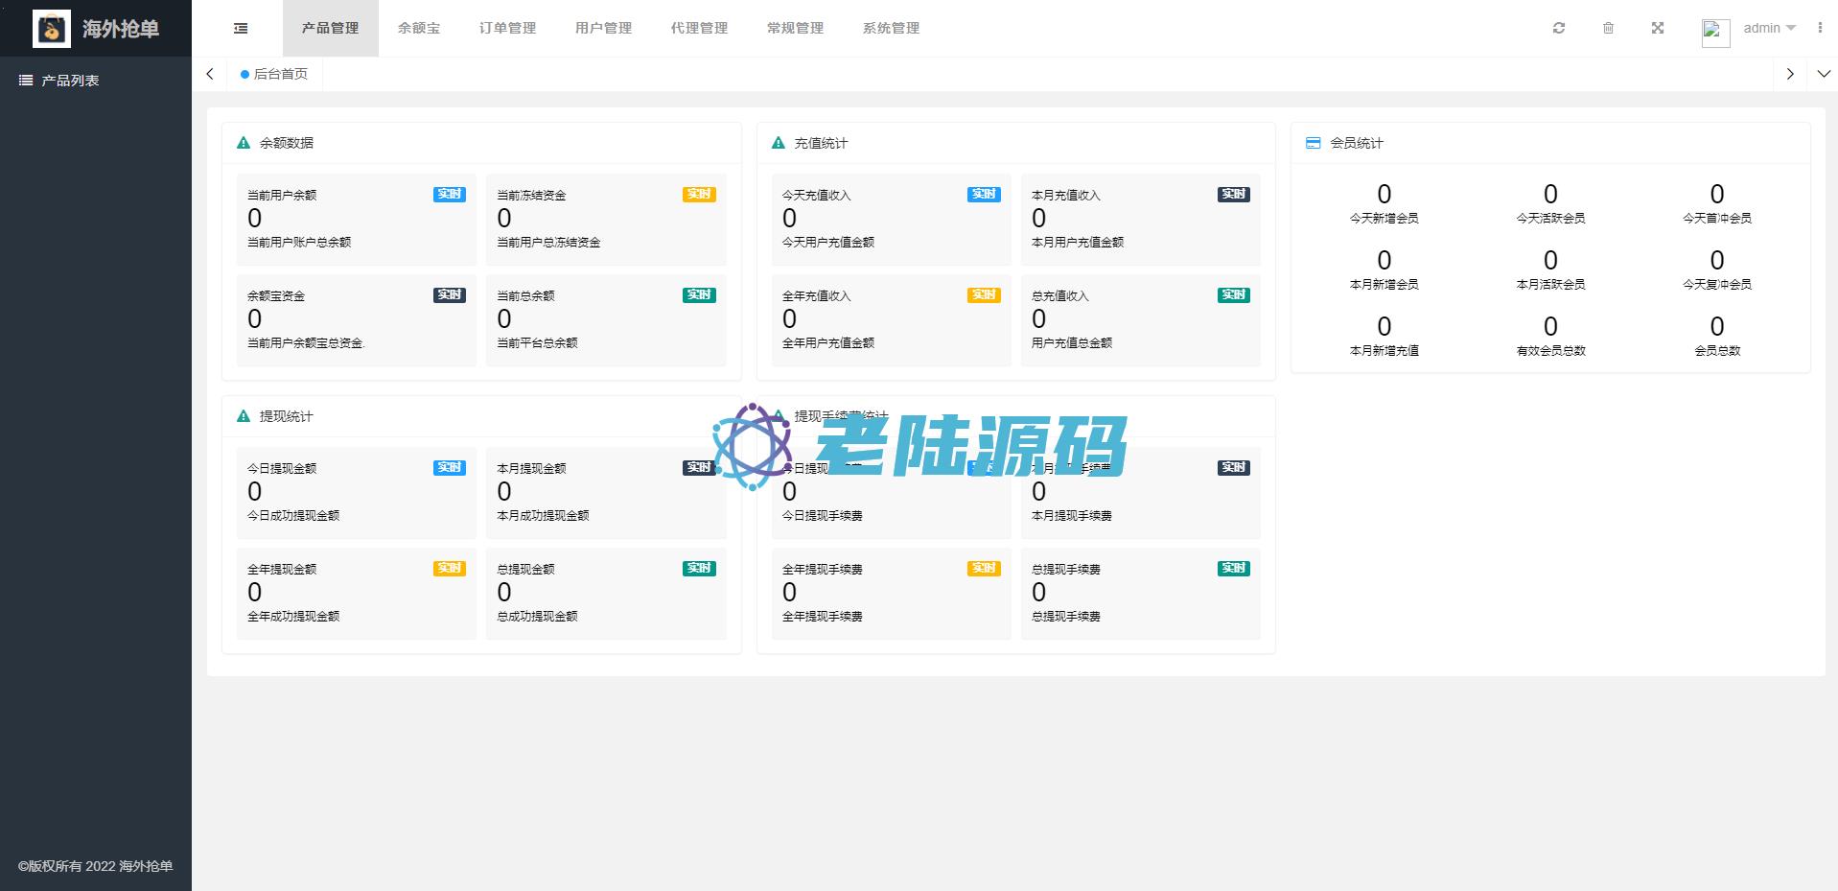Click the refresh icon in header
The height and width of the screenshot is (891, 1838).
pos(1558,29)
